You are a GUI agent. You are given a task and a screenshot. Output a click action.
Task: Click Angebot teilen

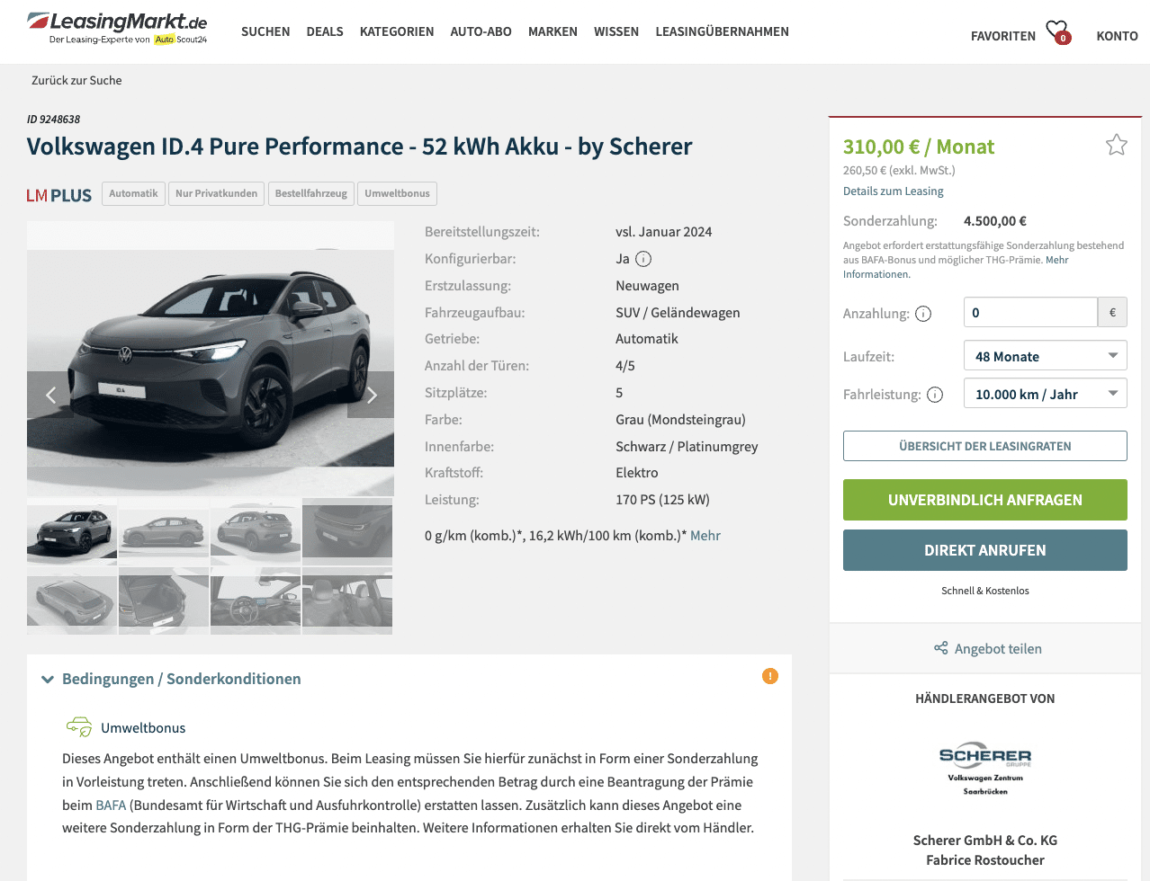(x=998, y=648)
